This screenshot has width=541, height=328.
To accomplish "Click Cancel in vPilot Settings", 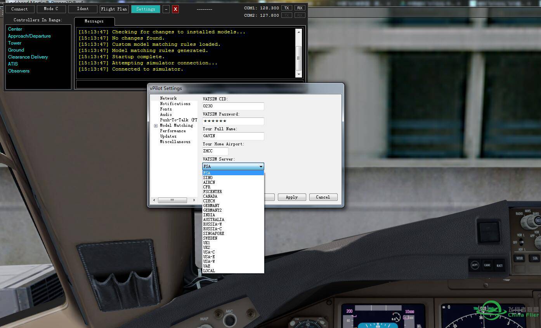I will pos(323,197).
